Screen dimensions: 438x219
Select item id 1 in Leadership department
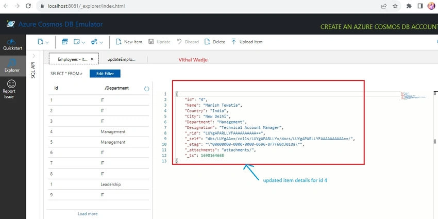pos(98,184)
